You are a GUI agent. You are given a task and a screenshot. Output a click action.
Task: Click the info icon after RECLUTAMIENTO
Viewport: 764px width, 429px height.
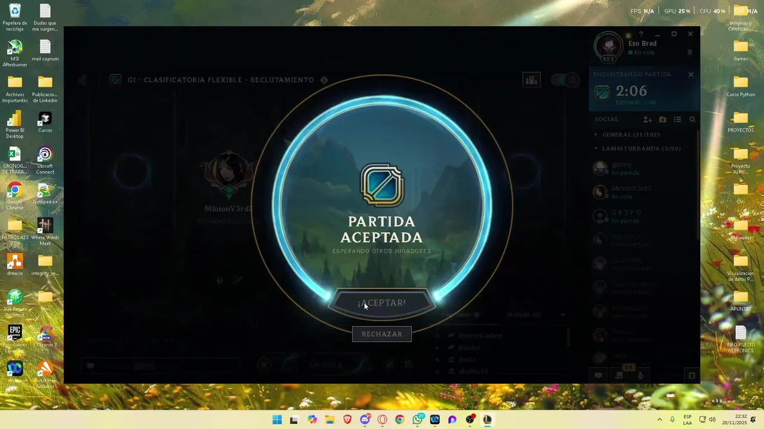pyautogui.click(x=324, y=80)
